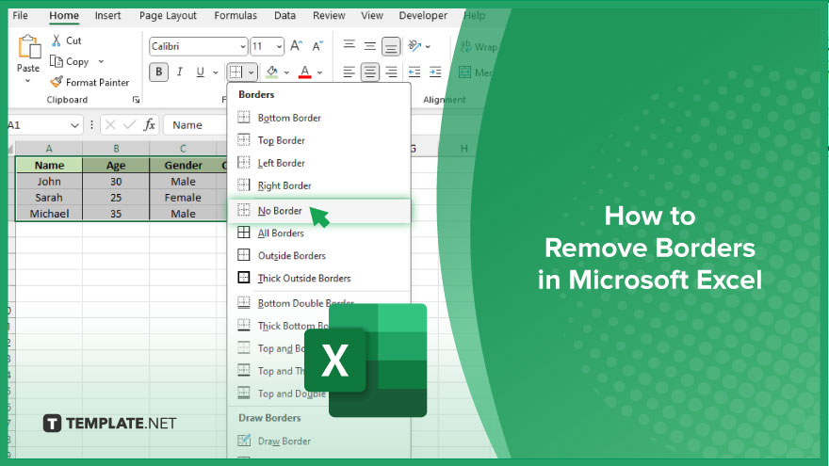
Task: Select No Border option
Action: click(318, 210)
